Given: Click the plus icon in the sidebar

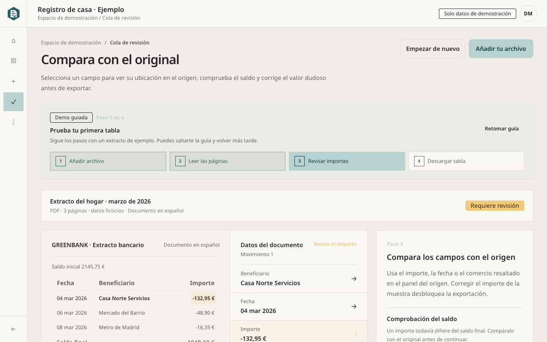Looking at the screenshot, I should [14, 81].
